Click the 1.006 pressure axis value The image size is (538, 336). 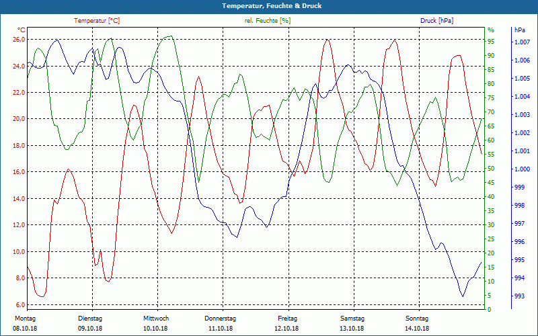(522, 60)
